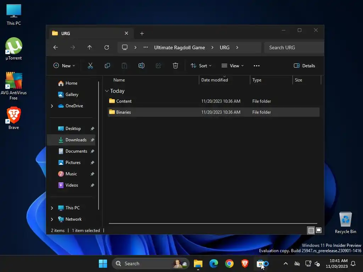Click the Search URG field

[294, 47]
